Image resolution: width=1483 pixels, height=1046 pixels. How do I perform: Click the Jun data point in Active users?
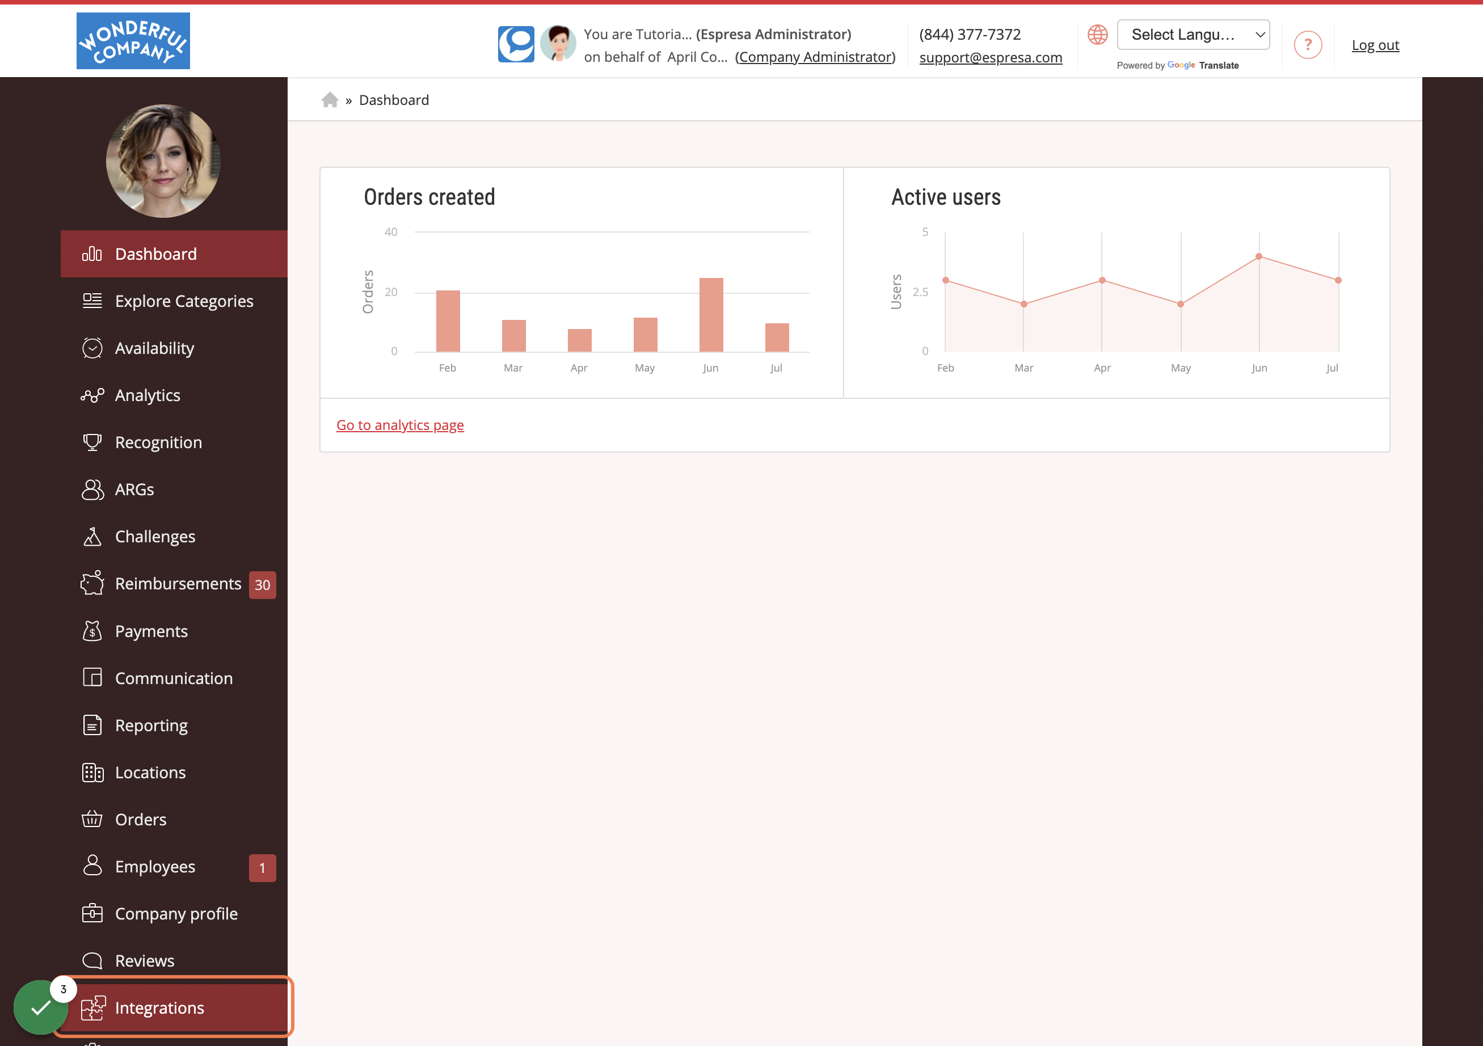1258,256
